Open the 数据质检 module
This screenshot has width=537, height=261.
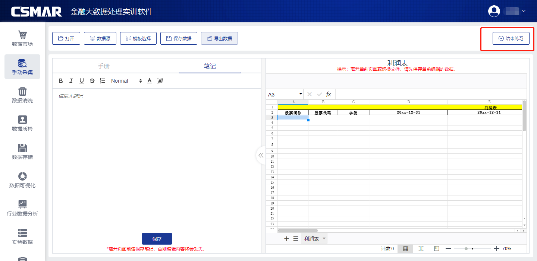coord(22,124)
